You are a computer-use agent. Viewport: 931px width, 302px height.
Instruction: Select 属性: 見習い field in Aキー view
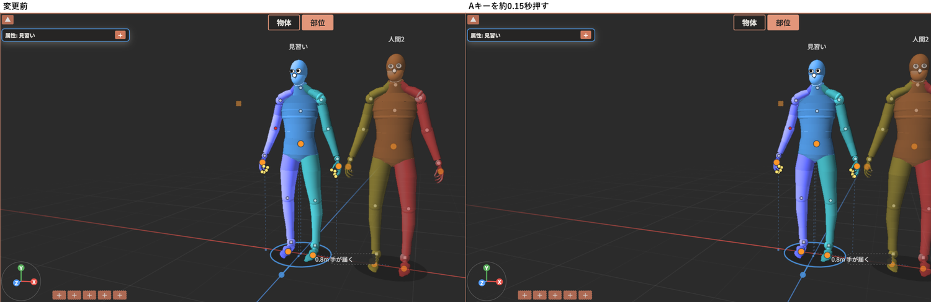(531, 35)
